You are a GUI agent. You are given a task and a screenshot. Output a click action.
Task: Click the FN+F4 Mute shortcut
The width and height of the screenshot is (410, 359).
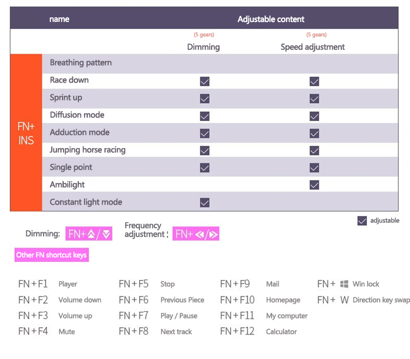47,331
